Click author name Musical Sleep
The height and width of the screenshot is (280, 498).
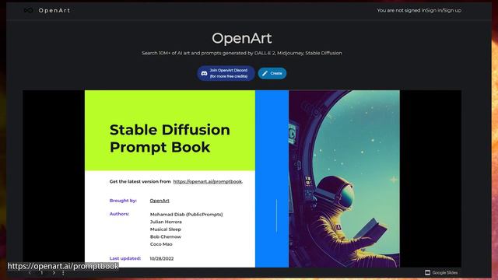166,229
